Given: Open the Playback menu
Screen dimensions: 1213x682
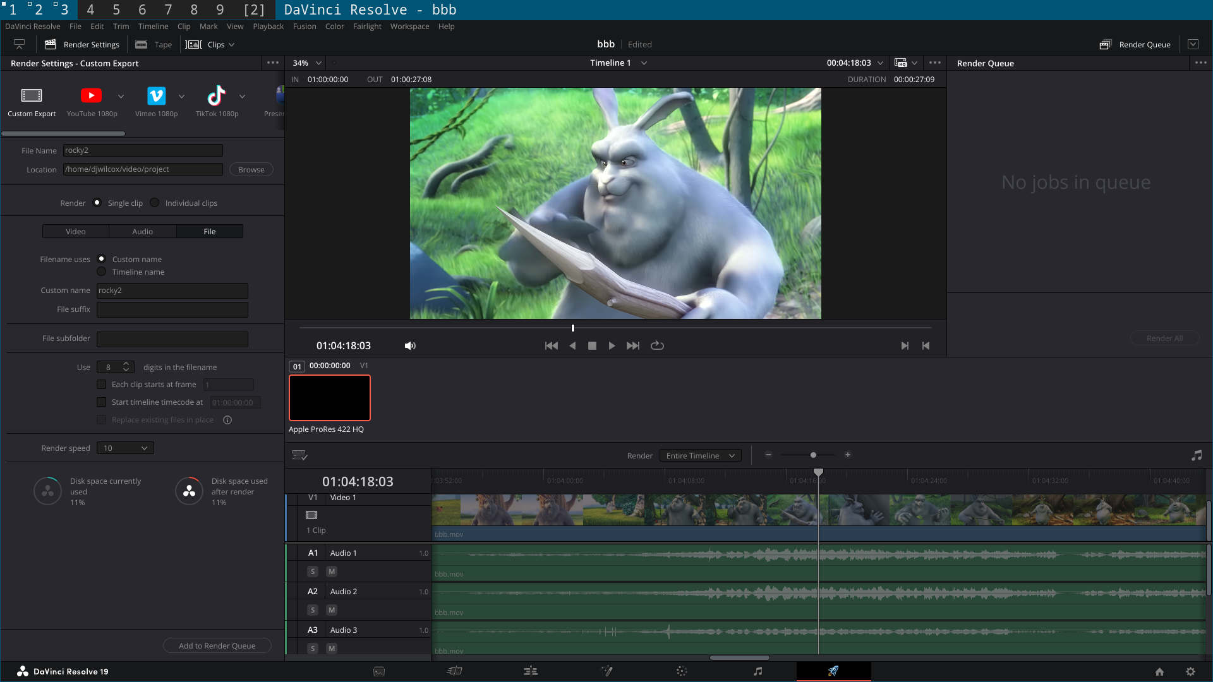Looking at the screenshot, I should coord(268,27).
